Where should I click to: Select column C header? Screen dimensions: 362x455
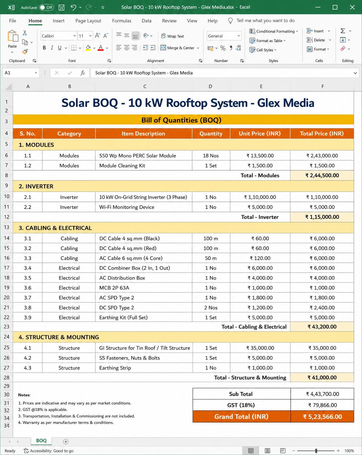coord(145,86)
